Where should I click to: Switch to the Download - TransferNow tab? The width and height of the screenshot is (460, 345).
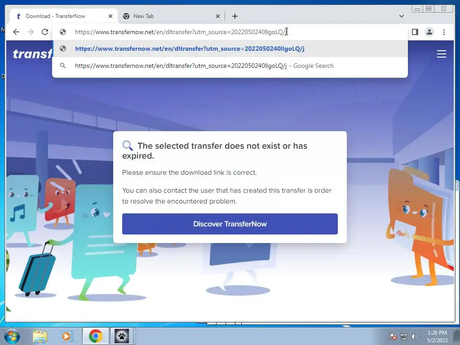coord(64,16)
